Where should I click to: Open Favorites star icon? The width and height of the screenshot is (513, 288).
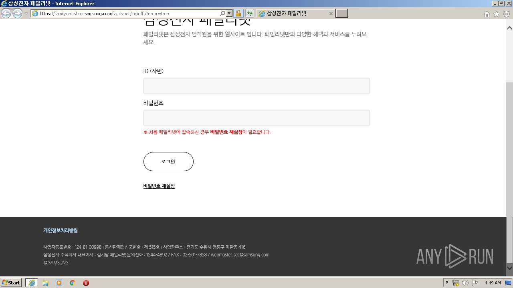(497, 14)
